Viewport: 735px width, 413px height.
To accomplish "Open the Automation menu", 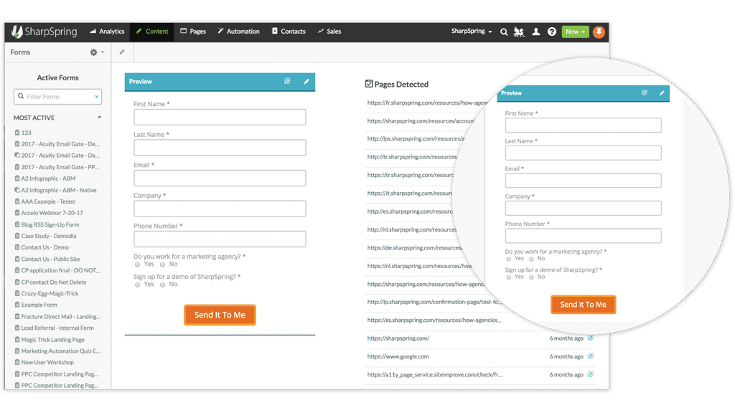I will (x=238, y=32).
